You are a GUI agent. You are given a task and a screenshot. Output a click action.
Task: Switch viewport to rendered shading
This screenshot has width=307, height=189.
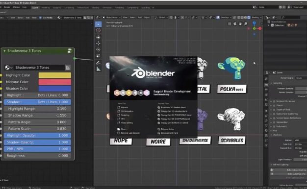click(249, 18)
